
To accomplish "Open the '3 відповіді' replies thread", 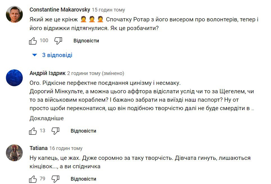I will click(x=57, y=55).
